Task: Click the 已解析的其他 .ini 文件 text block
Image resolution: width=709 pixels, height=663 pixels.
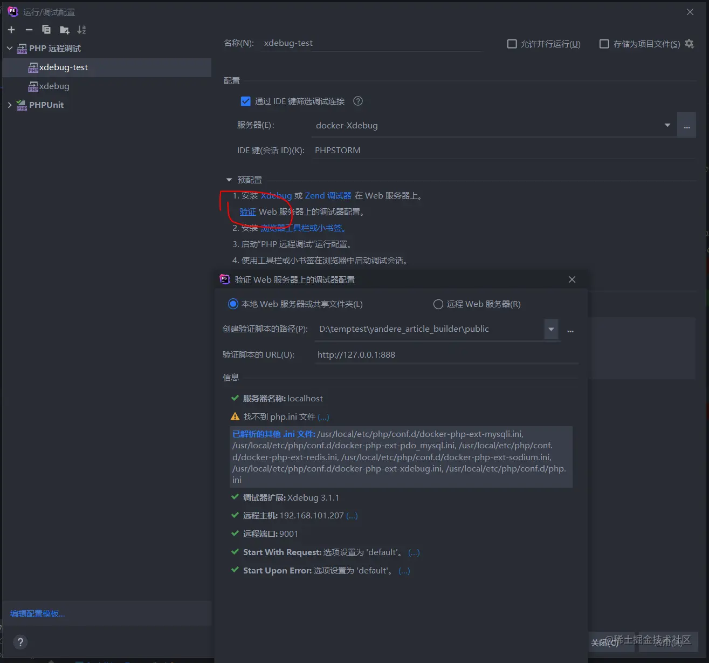Action: tap(401, 457)
